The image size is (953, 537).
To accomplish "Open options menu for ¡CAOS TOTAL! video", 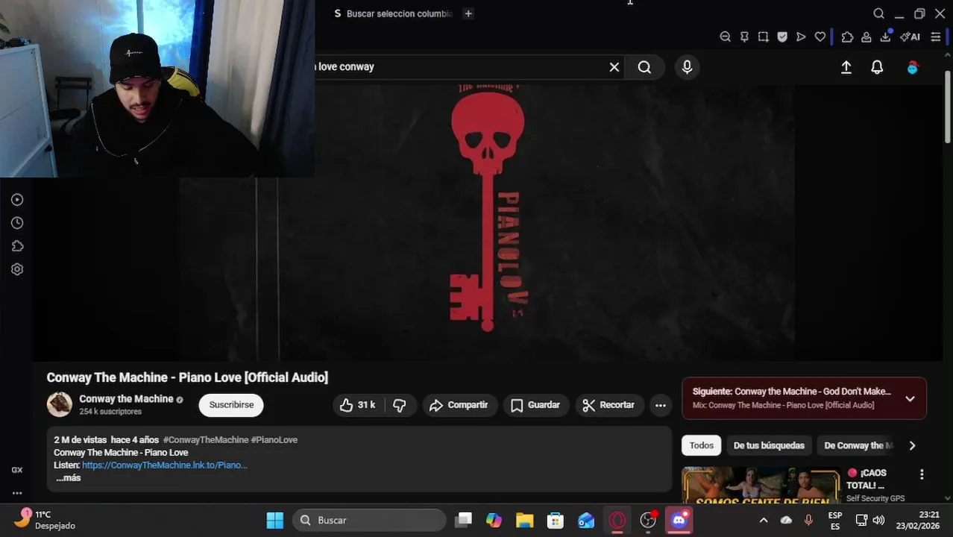I will point(922,474).
